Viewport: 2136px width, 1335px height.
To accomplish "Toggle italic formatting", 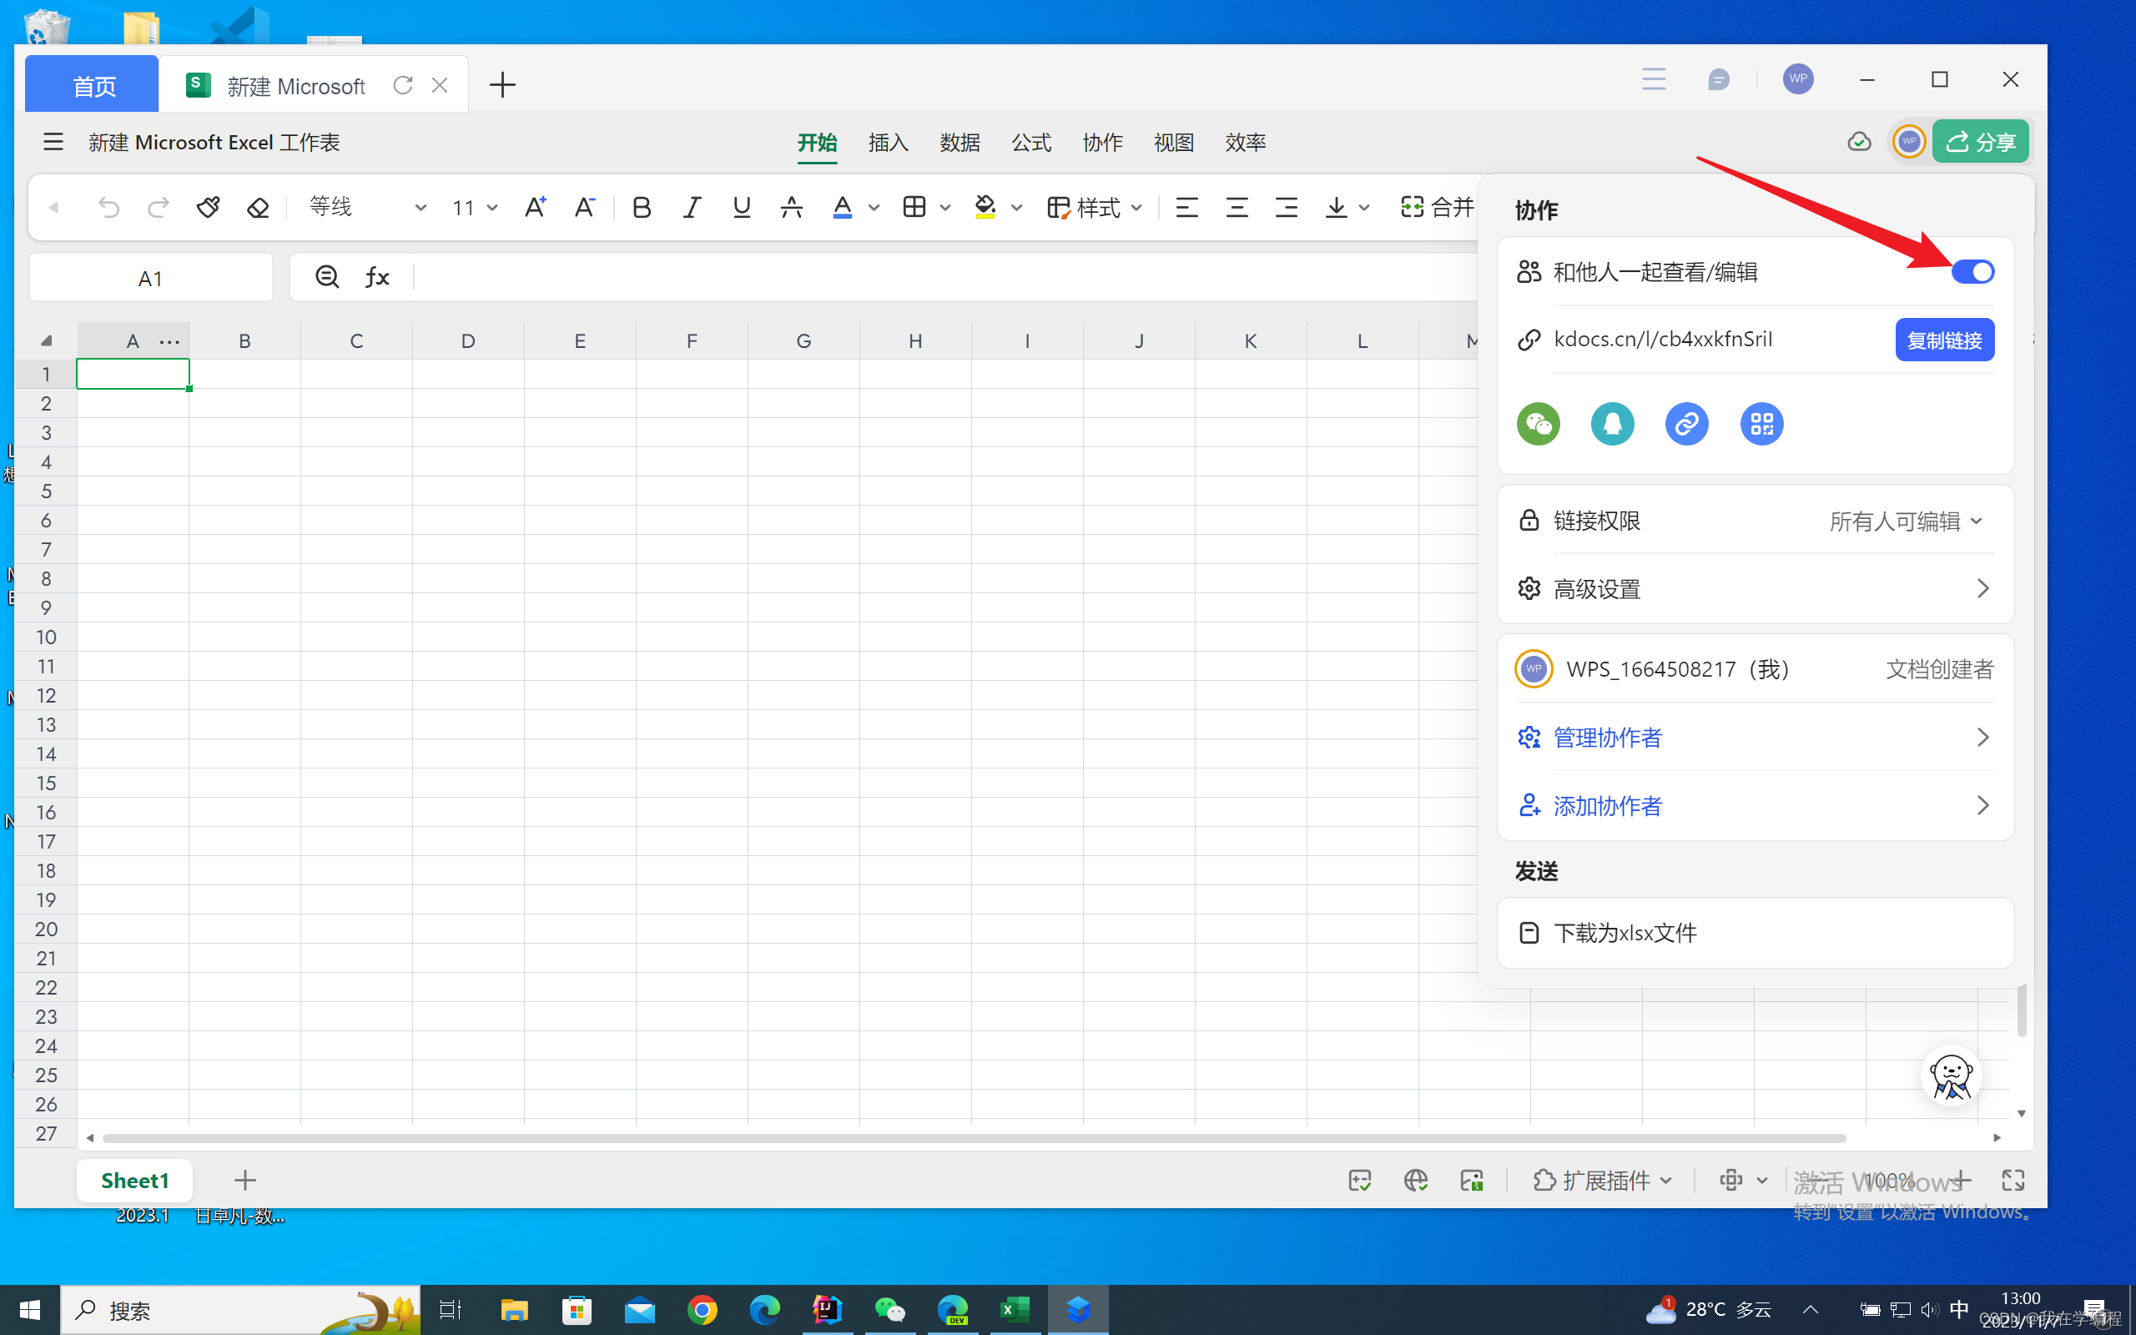I will click(x=691, y=208).
